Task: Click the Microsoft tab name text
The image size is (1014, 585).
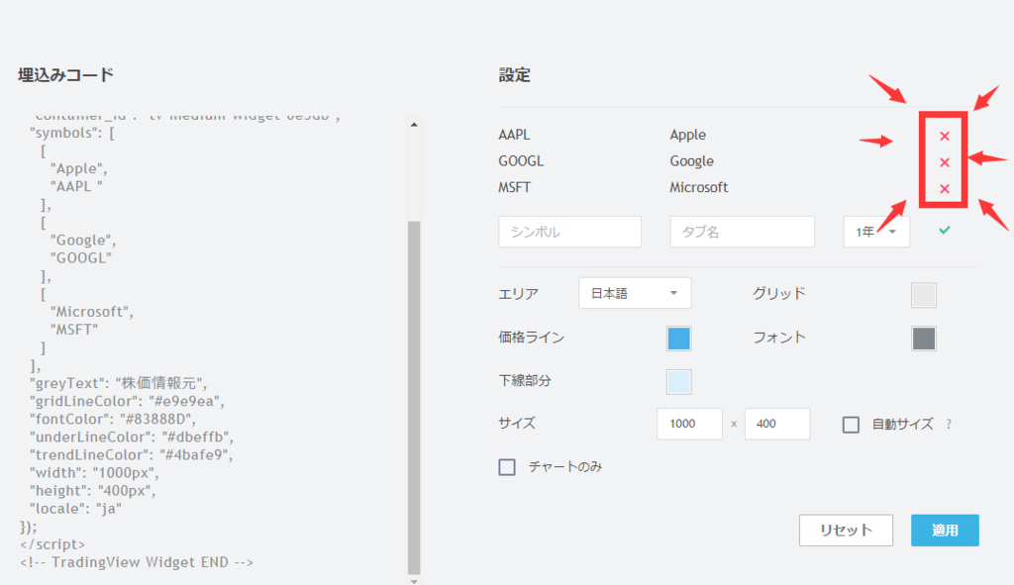Action: click(x=698, y=187)
